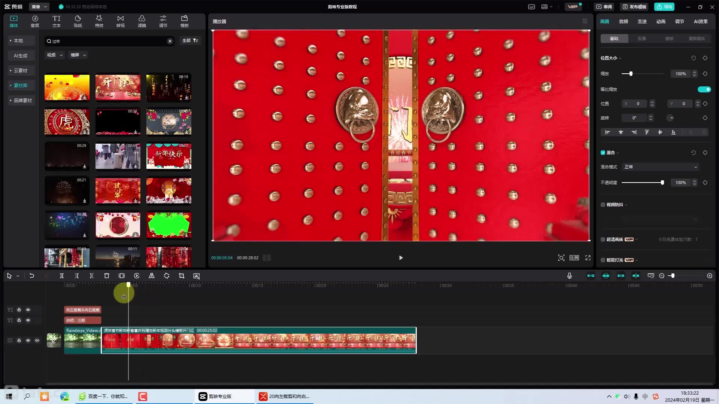Enable the ultra HD quality (超清画质) checkbox
719x404 pixels.
[x=603, y=239]
